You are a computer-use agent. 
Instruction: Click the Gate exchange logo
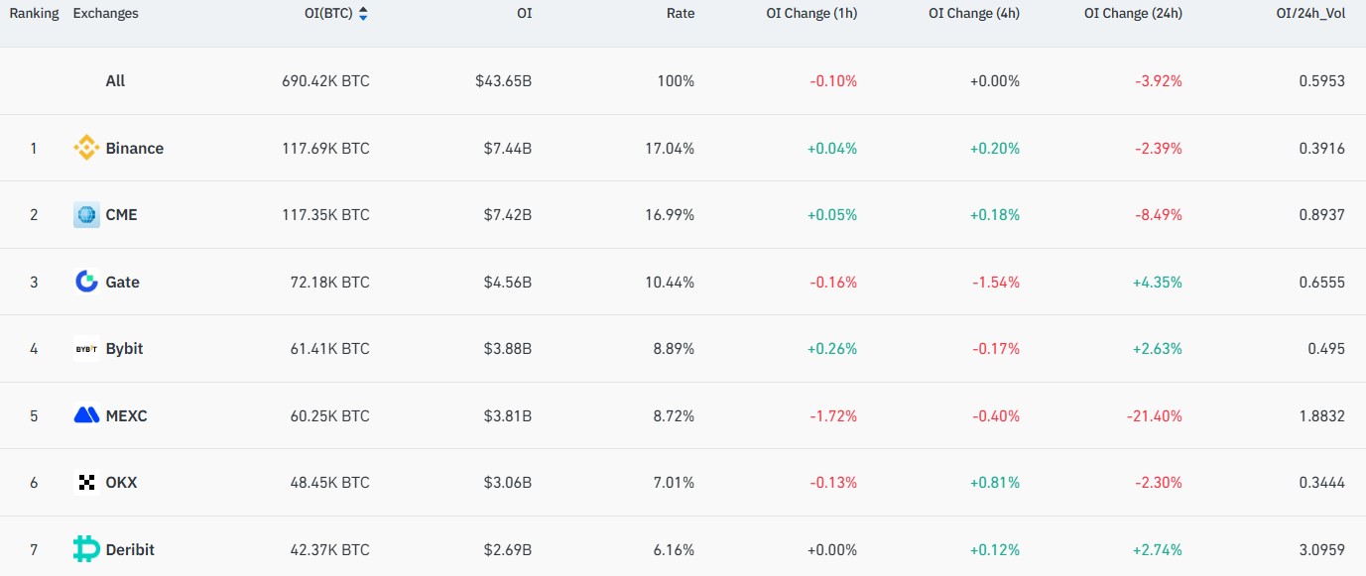[x=87, y=282]
